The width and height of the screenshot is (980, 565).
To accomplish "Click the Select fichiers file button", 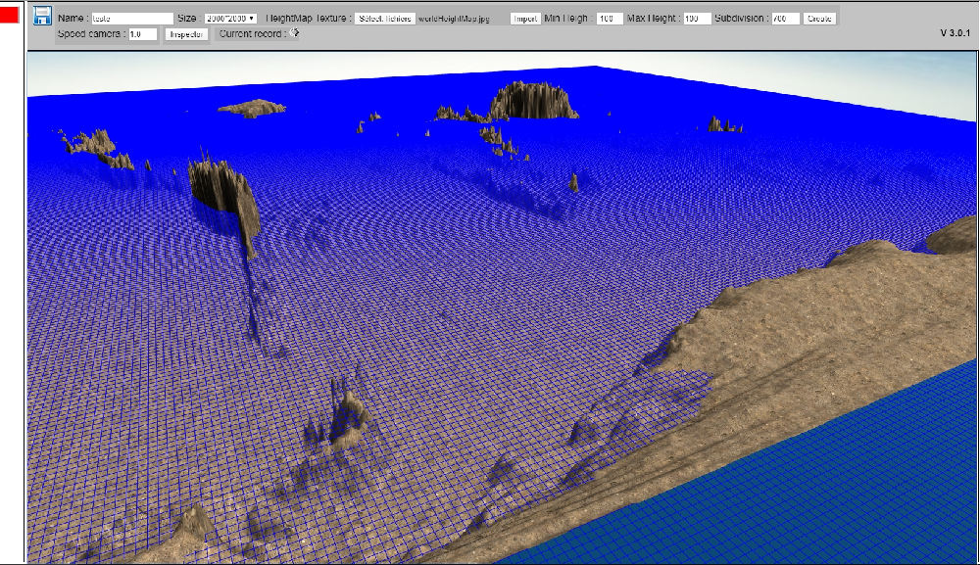I will coord(385,19).
